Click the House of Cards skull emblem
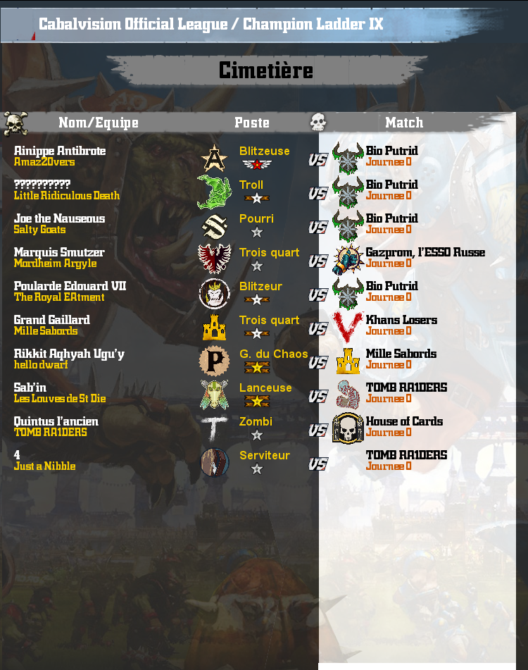Image resolution: width=528 pixels, height=670 pixels. pyautogui.click(x=348, y=428)
